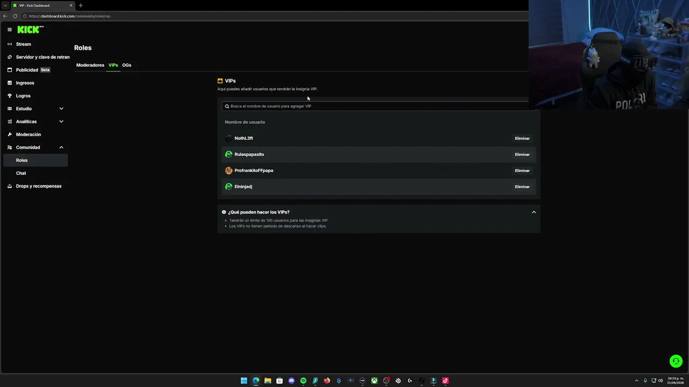
Task: Click Elninjadj username
Action: coord(243,187)
